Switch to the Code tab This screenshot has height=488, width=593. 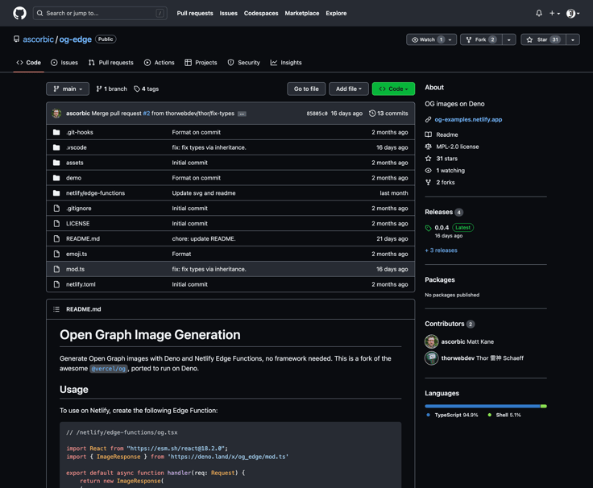[x=28, y=63]
